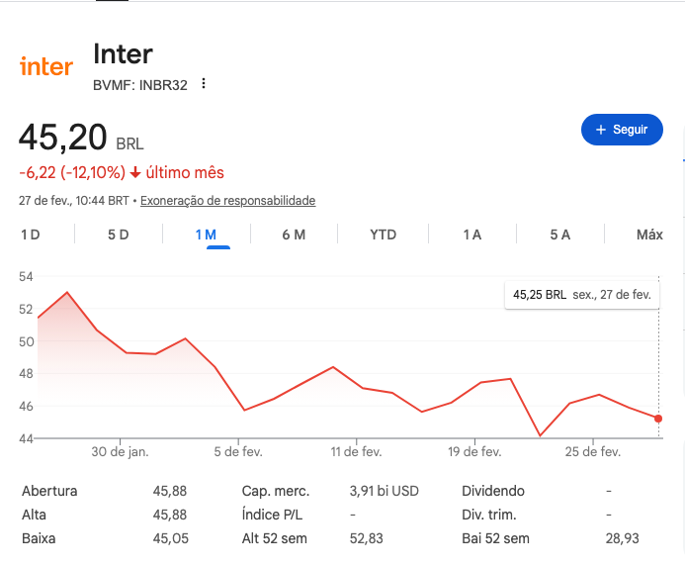Click the Div. trim. label

489,515
